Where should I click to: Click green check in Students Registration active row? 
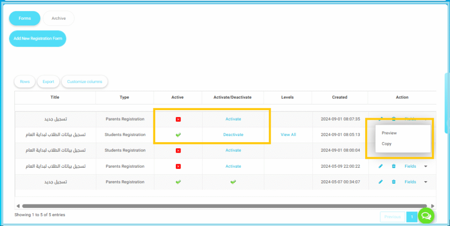coord(178,135)
